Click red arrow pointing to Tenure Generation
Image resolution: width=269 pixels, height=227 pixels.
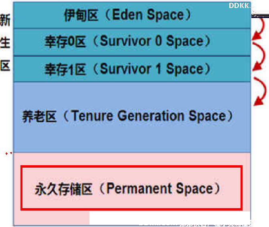click(260, 91)
